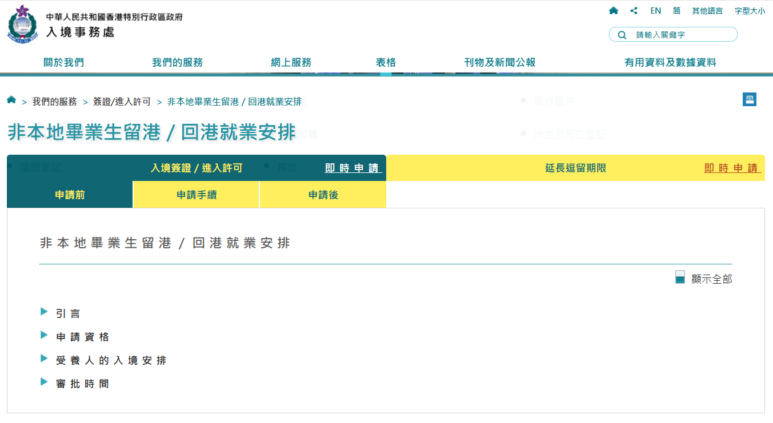773x423 pixels.
Task: Click the share icon in the header
Action: 634,10
